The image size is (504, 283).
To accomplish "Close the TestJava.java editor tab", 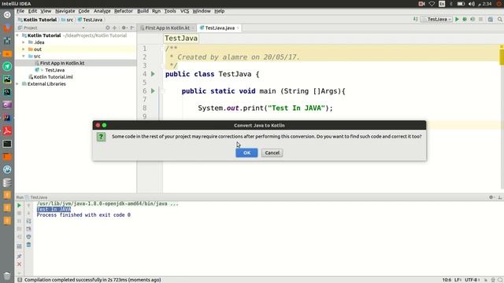I will [238, 28].
